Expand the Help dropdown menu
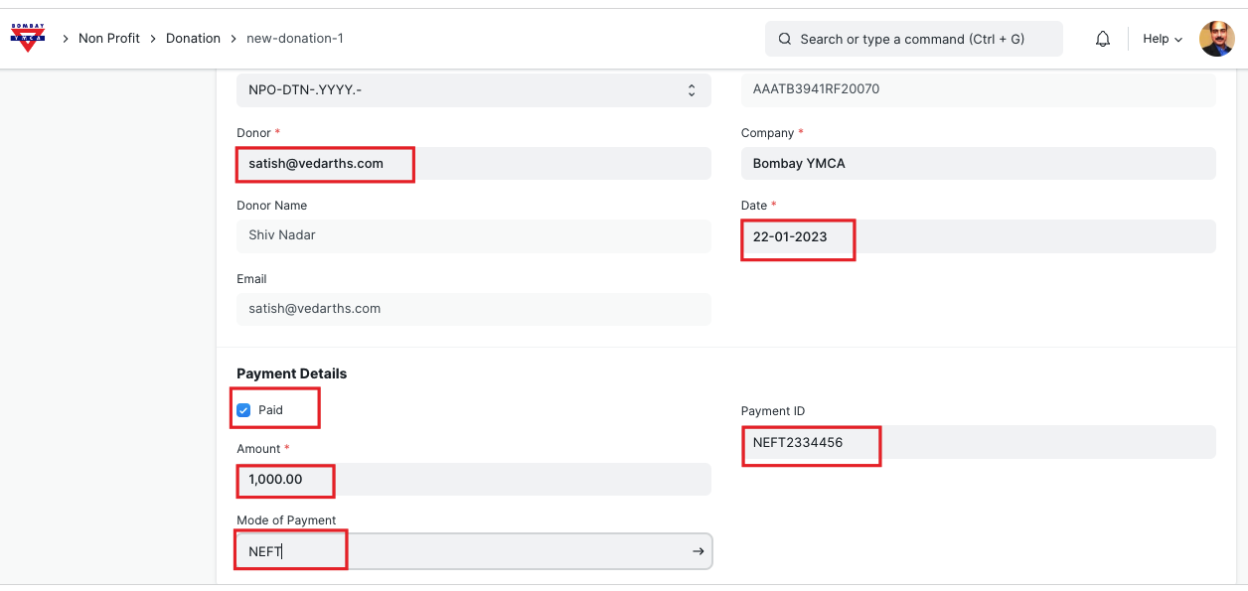 pyautogui.click(x=1162, y=39)
